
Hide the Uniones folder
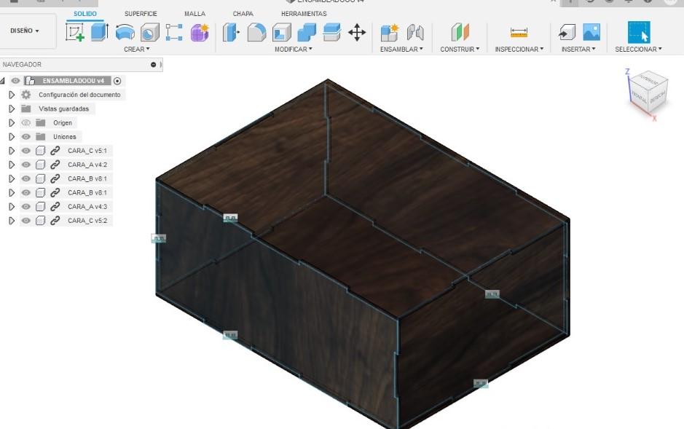tap(26, 137)
